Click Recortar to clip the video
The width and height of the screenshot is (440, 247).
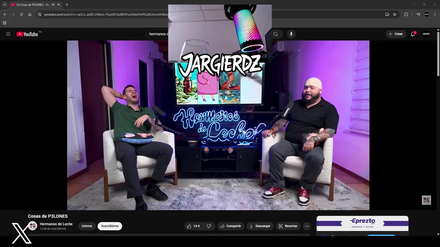click(288, 226)
